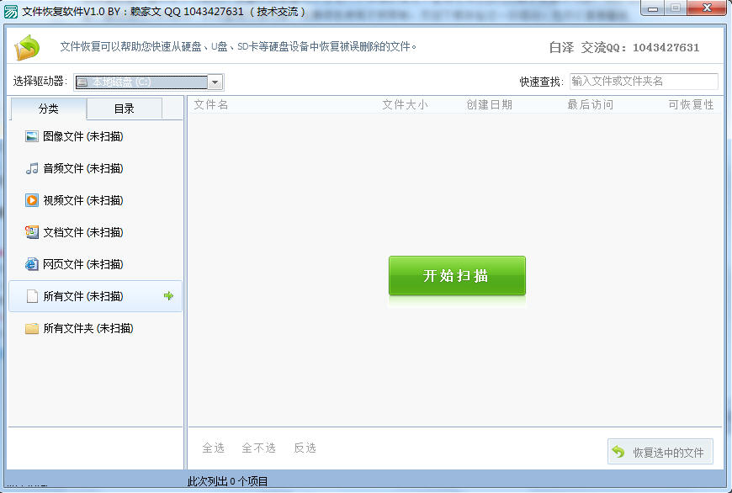Switch to the 目录 tab
This screenshot has width=732, height=493.
(125, 109)
